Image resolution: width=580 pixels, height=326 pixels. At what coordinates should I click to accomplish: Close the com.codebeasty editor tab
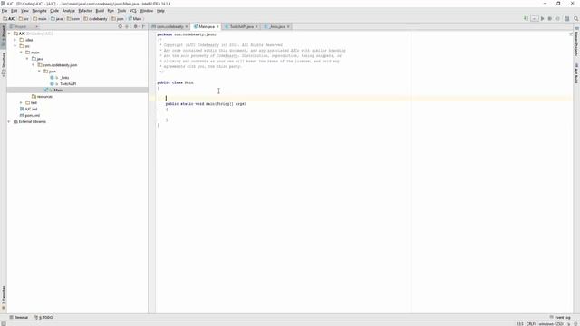[x=187, y=26]
